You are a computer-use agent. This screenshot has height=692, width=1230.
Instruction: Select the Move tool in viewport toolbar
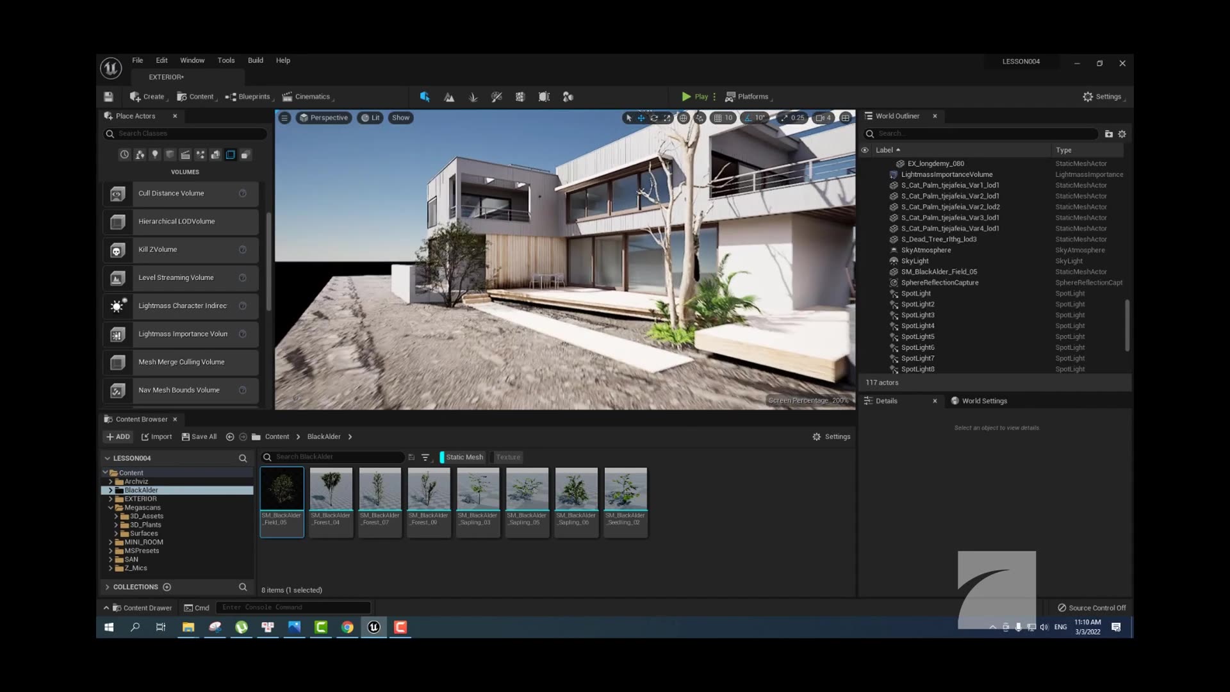(641, 118)
